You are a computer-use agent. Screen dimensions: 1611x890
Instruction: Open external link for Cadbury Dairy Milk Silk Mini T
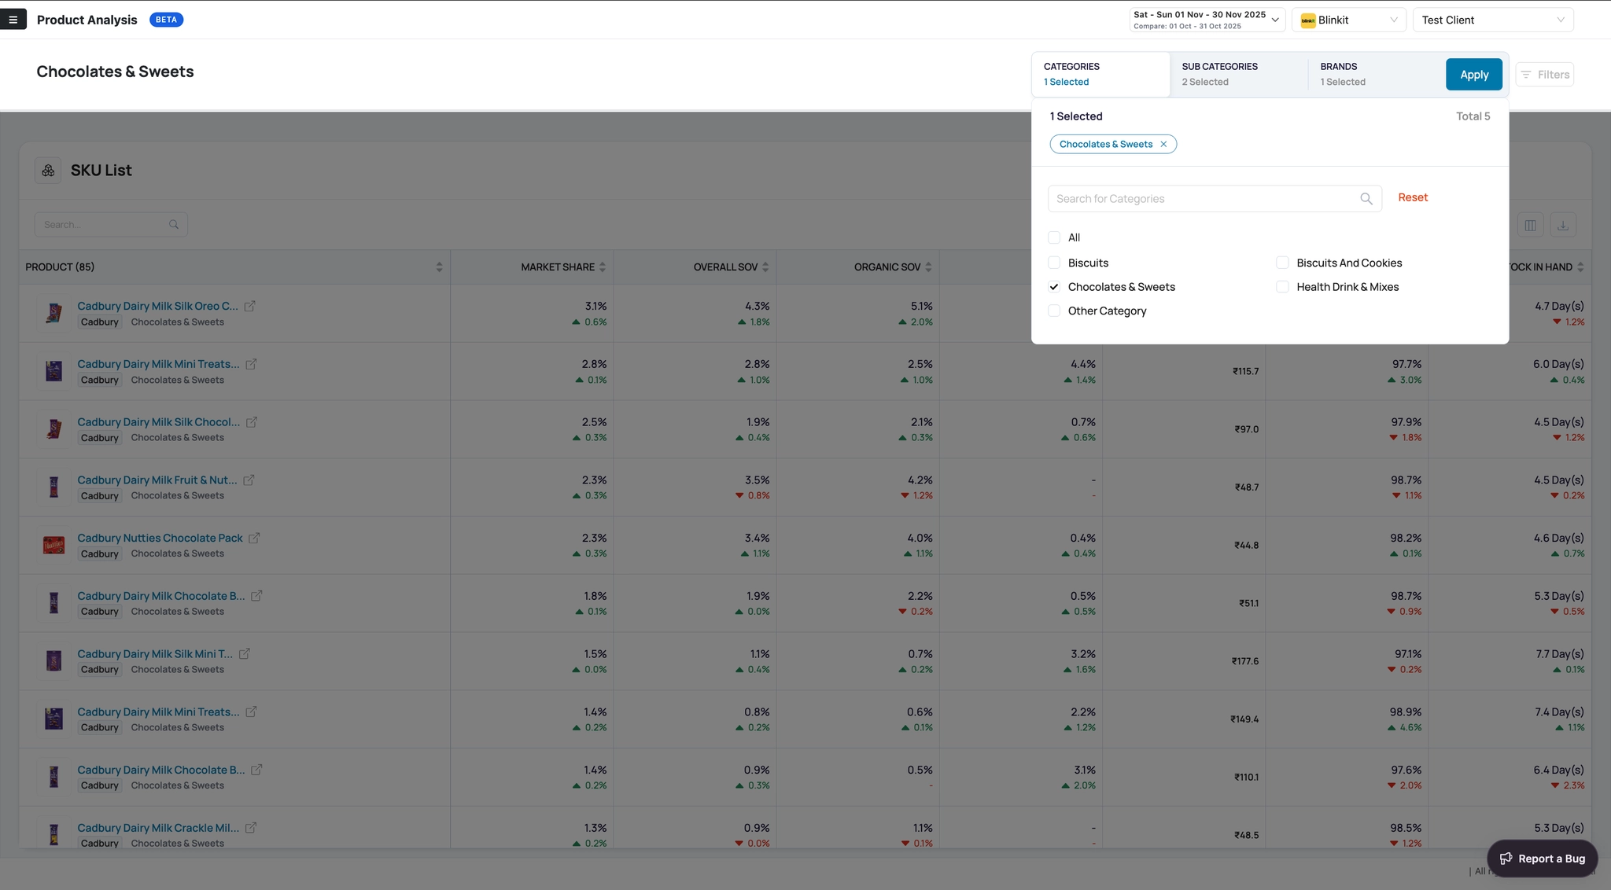click(245, 654)
